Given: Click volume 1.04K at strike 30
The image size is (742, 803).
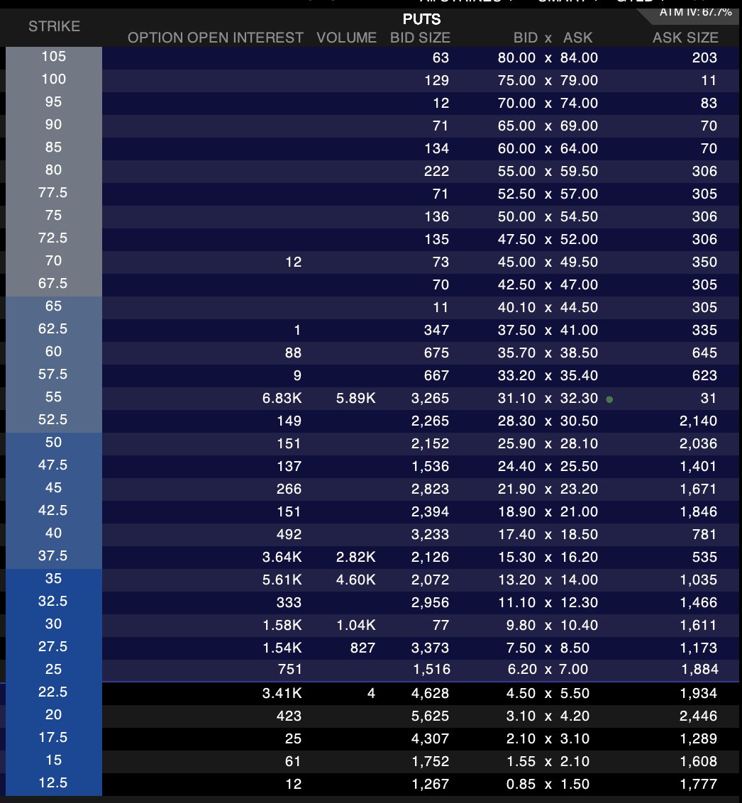Looking at the screenshot, I should pyautogui.click(x=356, y=625).
